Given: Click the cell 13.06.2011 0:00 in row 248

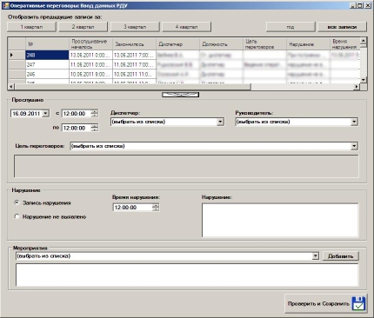Looking at the screenshot, I should click(x=90, y=55).
